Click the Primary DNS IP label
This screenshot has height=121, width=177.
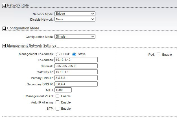click(x=42, y=78)
